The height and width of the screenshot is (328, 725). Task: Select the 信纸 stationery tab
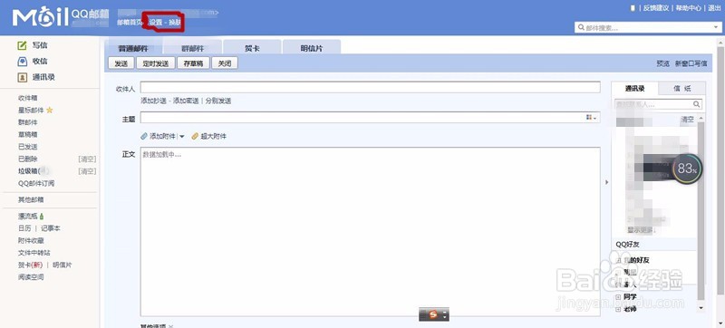click(x=682, y=89)
